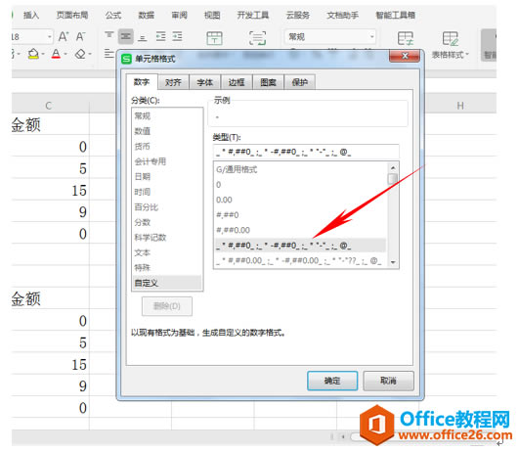The height and width of the screenshot is (452, 519).
Task: Click the increase font size icon
Action: pyautogui.click(x=64, y=36)
